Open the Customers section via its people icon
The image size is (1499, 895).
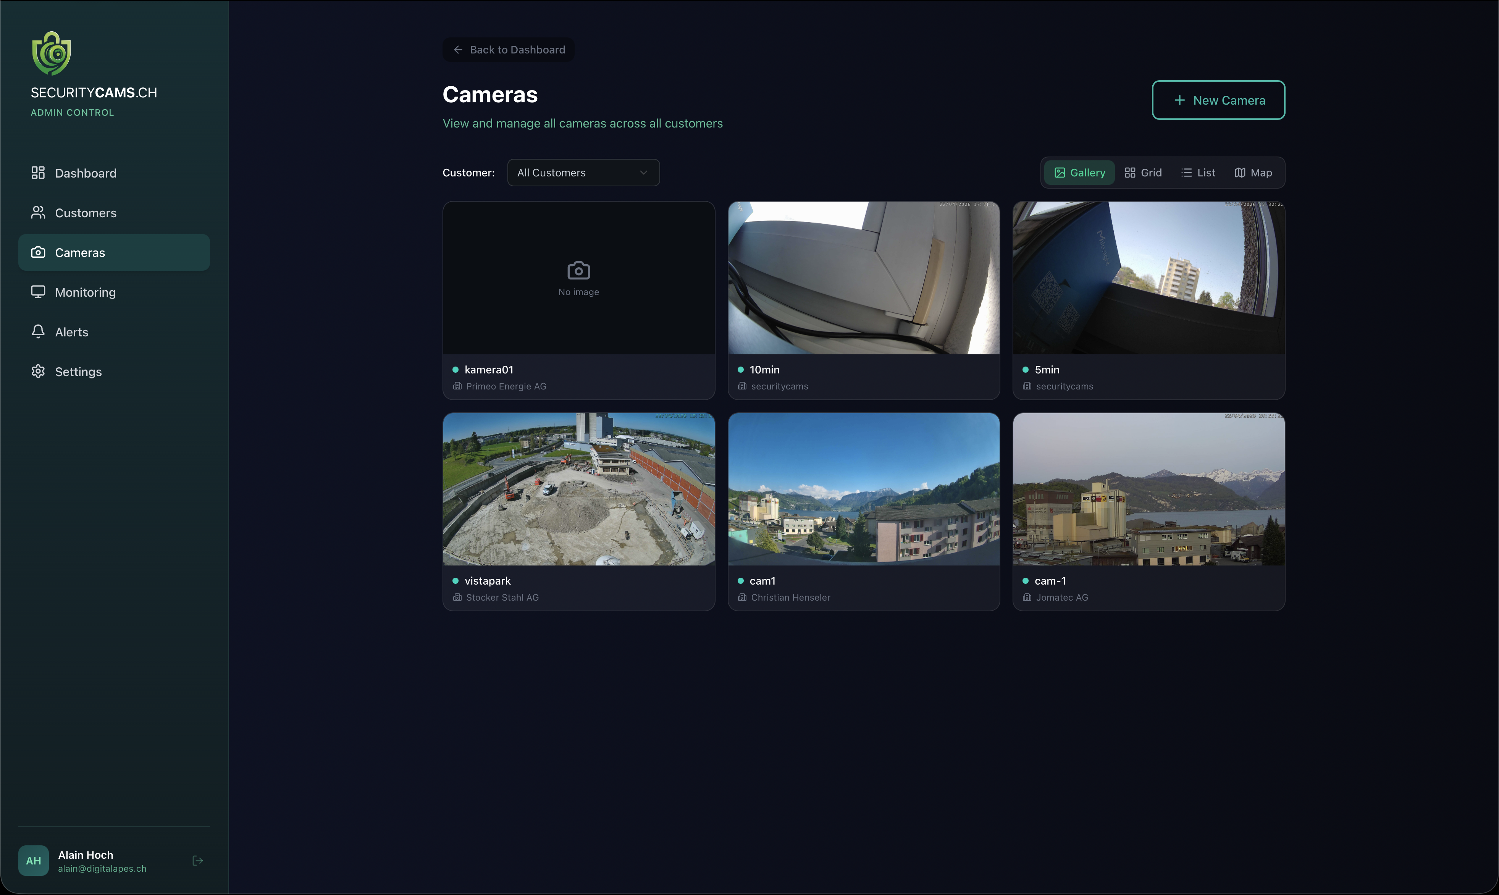(38, 212)
